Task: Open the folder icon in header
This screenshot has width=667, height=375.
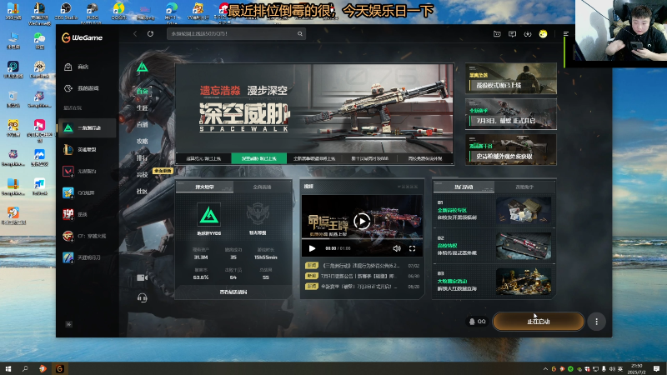Action: 497,33
